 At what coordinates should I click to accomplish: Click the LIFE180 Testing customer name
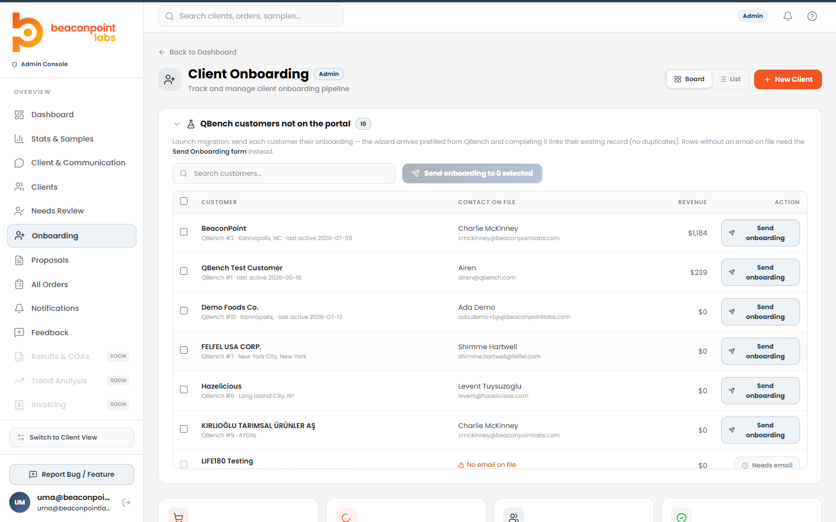(x=227, y=461)
